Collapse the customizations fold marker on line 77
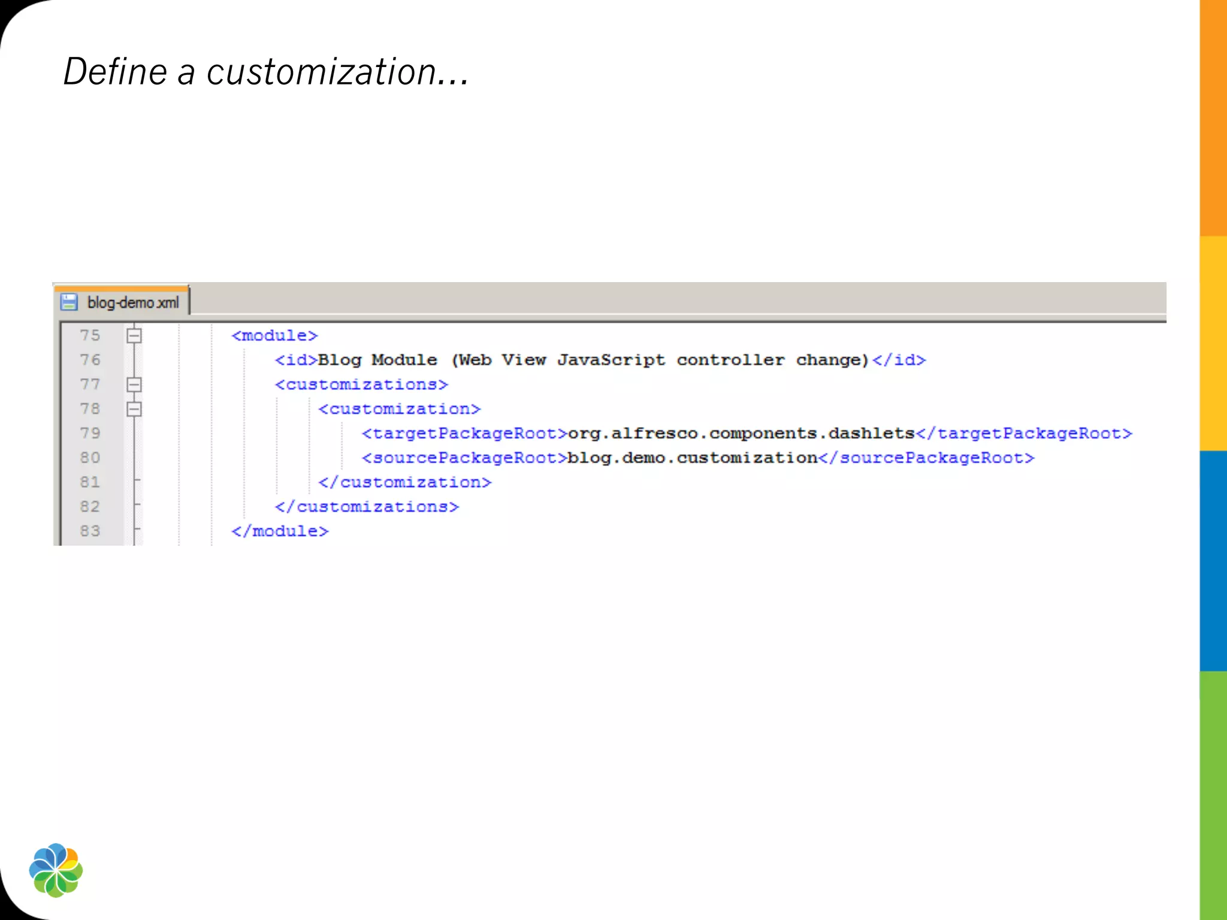The height and width of the screenshot is (920, 1227). click(134, 385)
